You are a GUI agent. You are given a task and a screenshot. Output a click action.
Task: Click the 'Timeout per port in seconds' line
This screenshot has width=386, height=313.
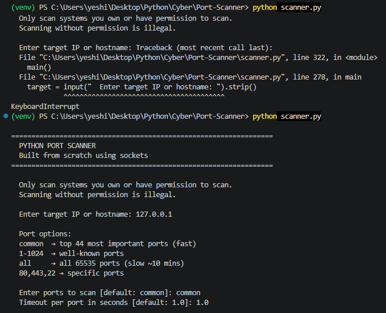pyautogui.click(x=114, y=303)
